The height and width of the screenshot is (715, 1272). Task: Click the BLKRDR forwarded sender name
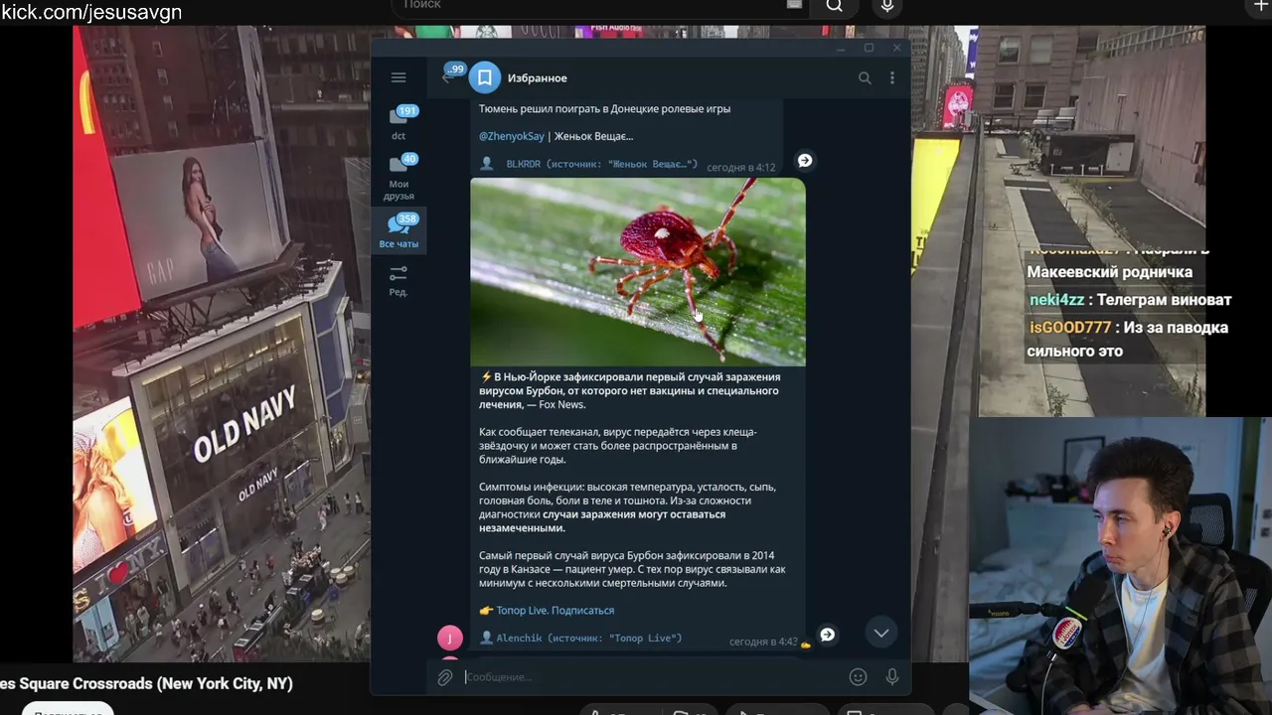(x=524, y=165)
